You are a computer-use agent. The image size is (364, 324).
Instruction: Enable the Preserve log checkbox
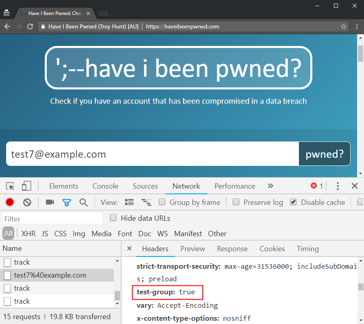click(236, 202)
